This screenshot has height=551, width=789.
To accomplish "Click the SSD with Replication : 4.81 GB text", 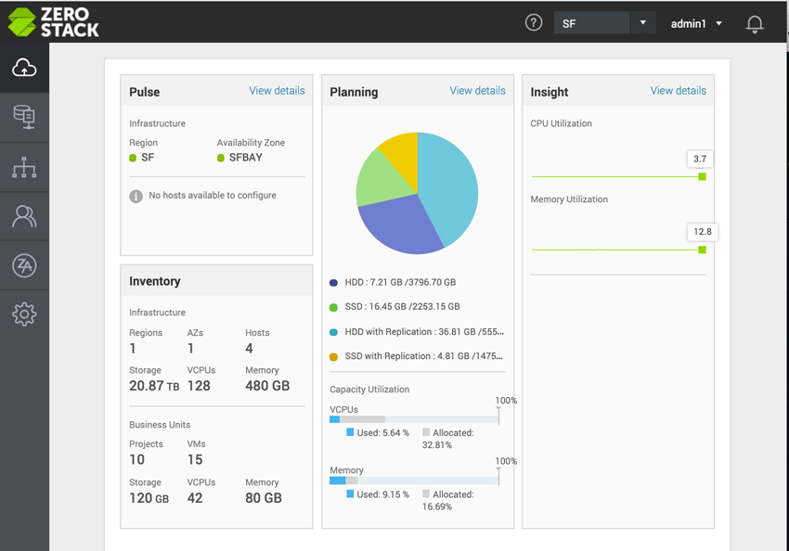I will [x=423, y=356].
